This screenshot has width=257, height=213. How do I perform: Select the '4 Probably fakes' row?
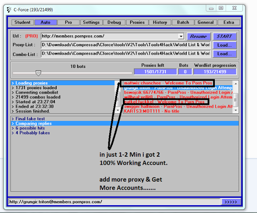tap(124, 133)
